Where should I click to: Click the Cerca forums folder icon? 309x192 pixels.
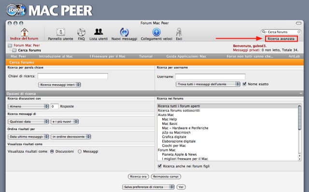(14, 50)
